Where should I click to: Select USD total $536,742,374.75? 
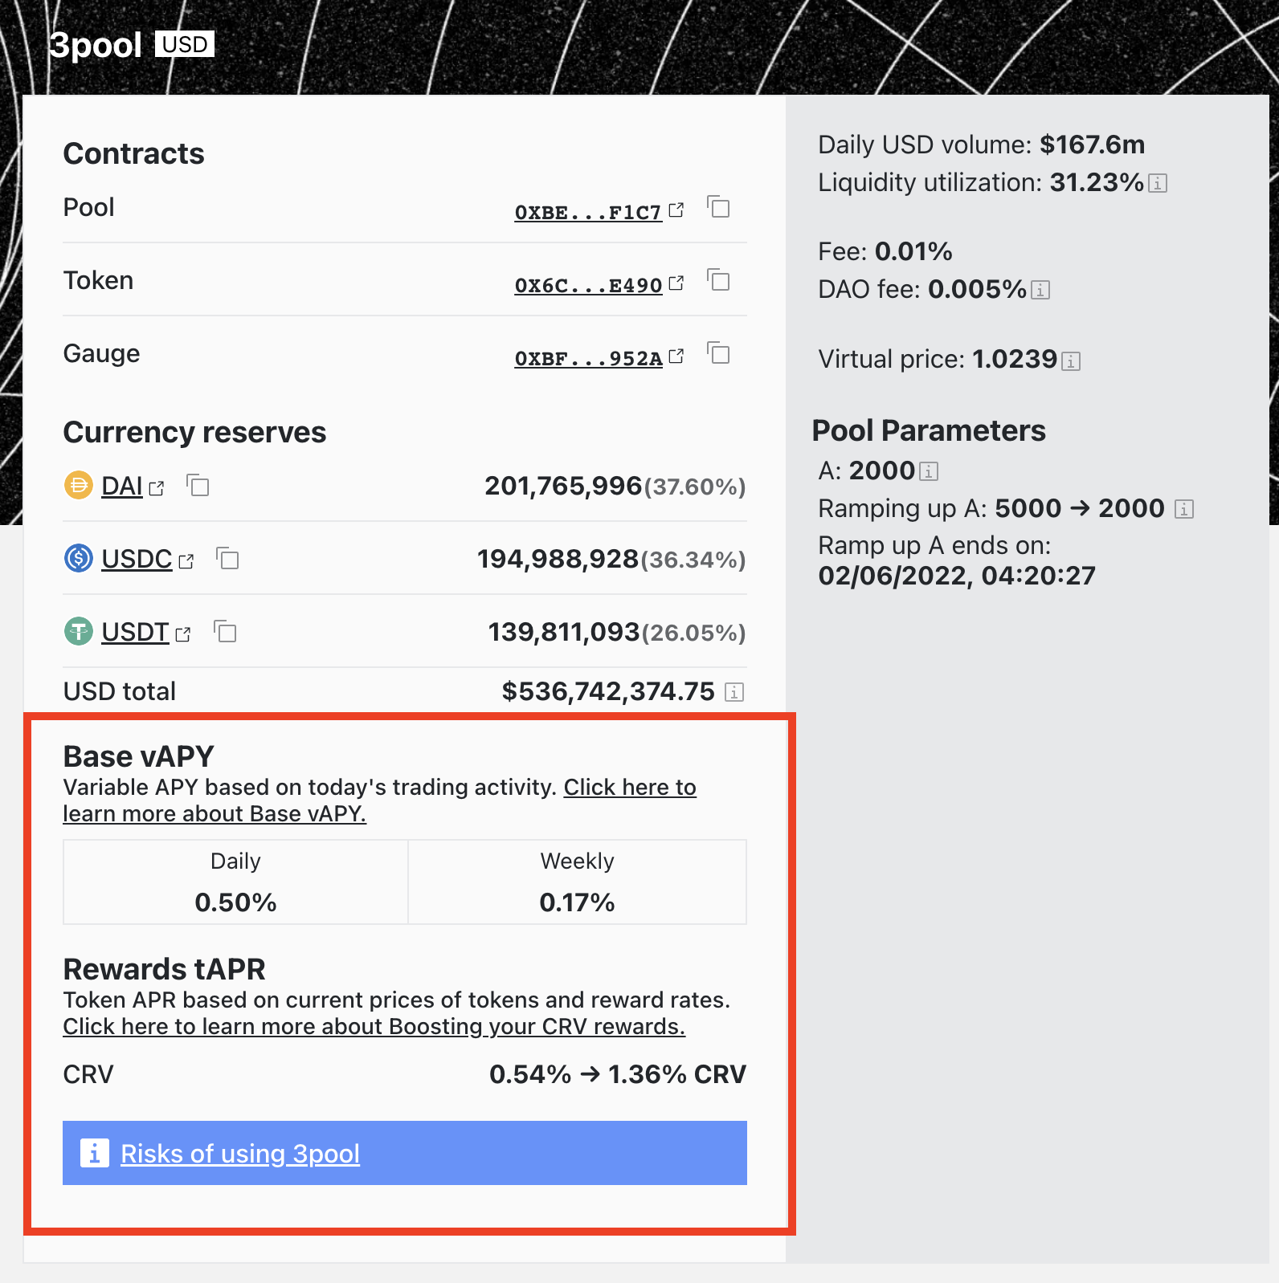pyautogui.click(x=608, y=691)
